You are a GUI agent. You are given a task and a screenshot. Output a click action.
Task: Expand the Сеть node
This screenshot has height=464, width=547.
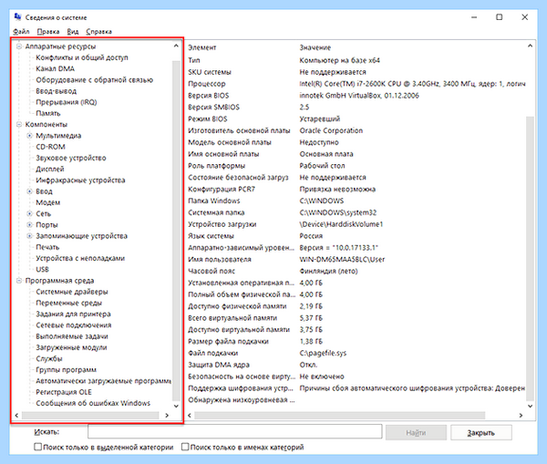pyautogui.click(x=30, y=213)
